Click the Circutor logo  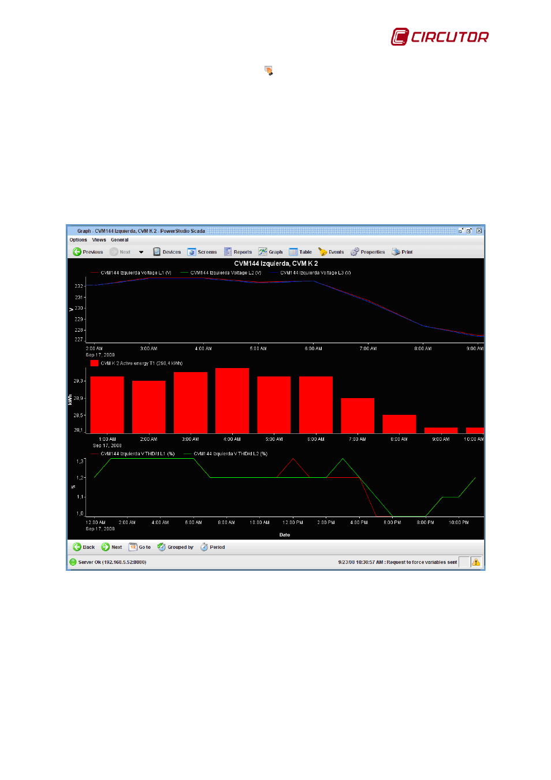click(440, 37)
